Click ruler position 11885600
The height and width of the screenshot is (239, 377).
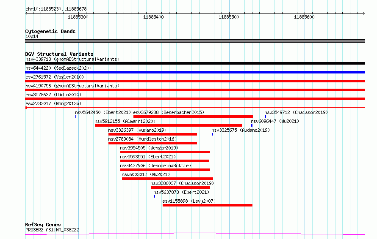[304, 17]
